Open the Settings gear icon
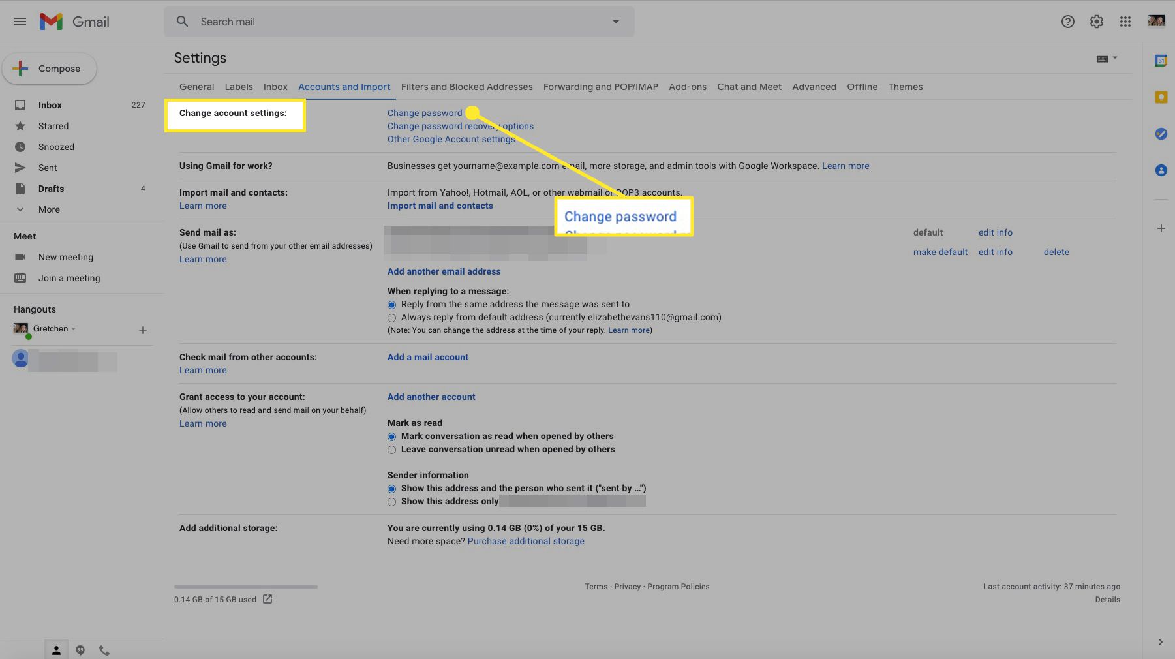The height and width of the screenshot is (659, 1175). tap(1097, 22)
